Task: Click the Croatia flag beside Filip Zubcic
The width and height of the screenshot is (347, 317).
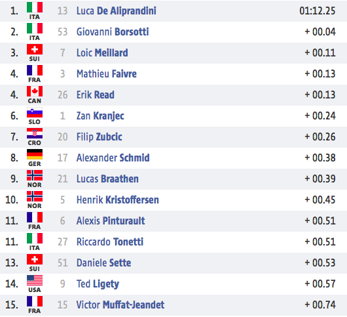Action: click(35, 133)
